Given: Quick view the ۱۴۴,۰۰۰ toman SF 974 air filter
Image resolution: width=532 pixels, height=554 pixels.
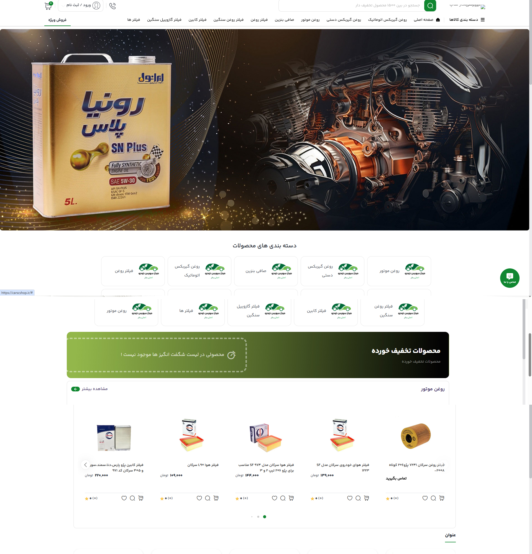Looking at the screenshot, I should 283,498.
